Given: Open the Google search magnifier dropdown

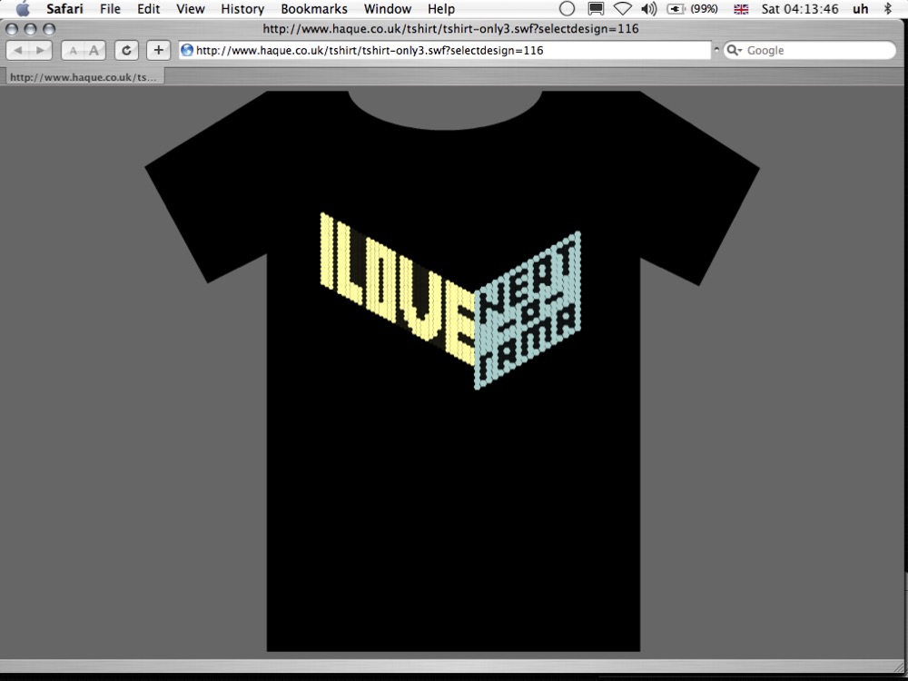Looking at the screenshot, I should point(734,50).
